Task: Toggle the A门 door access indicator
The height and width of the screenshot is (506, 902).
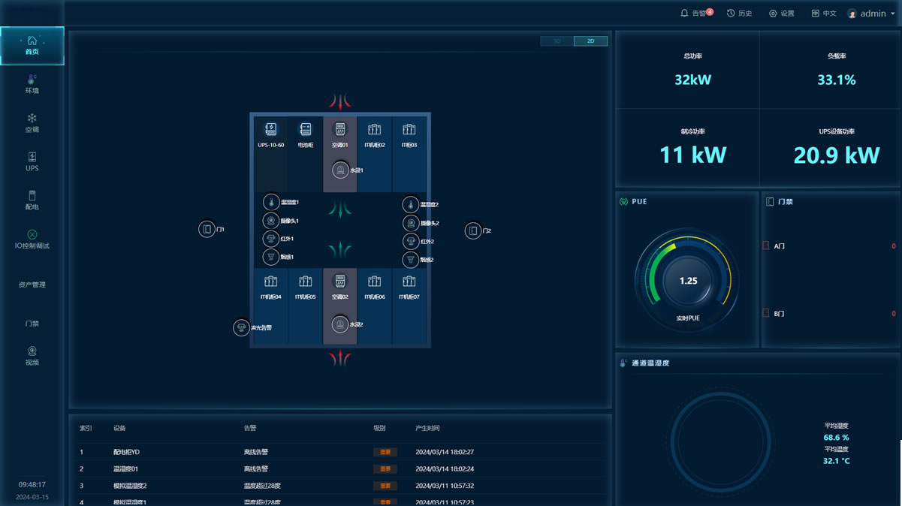Action: [766, 245]
